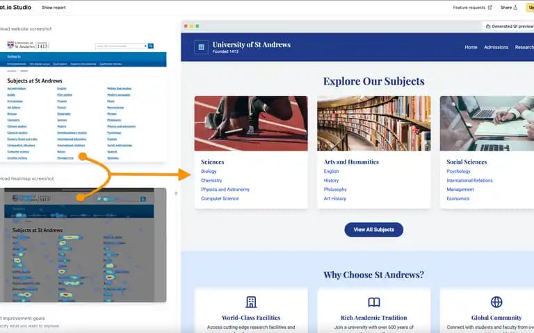Click the View All Subjects button
The width and height of the screenshot is (534, 333).
tap(373, 230)
